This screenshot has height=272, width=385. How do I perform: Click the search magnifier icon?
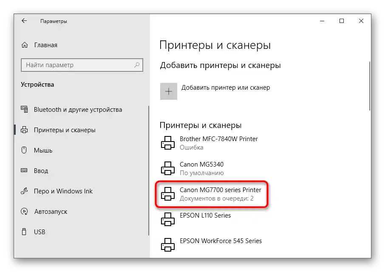click(137, 65)
